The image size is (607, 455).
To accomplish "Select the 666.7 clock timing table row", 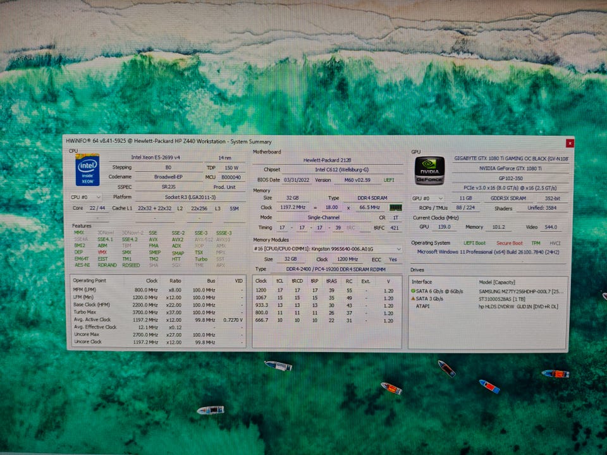I will point(327,321).
